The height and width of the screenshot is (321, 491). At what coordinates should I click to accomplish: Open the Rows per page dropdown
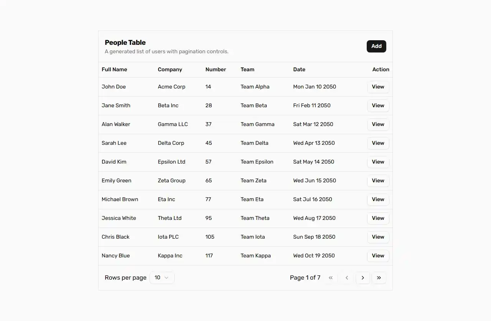tap(162, 278)
